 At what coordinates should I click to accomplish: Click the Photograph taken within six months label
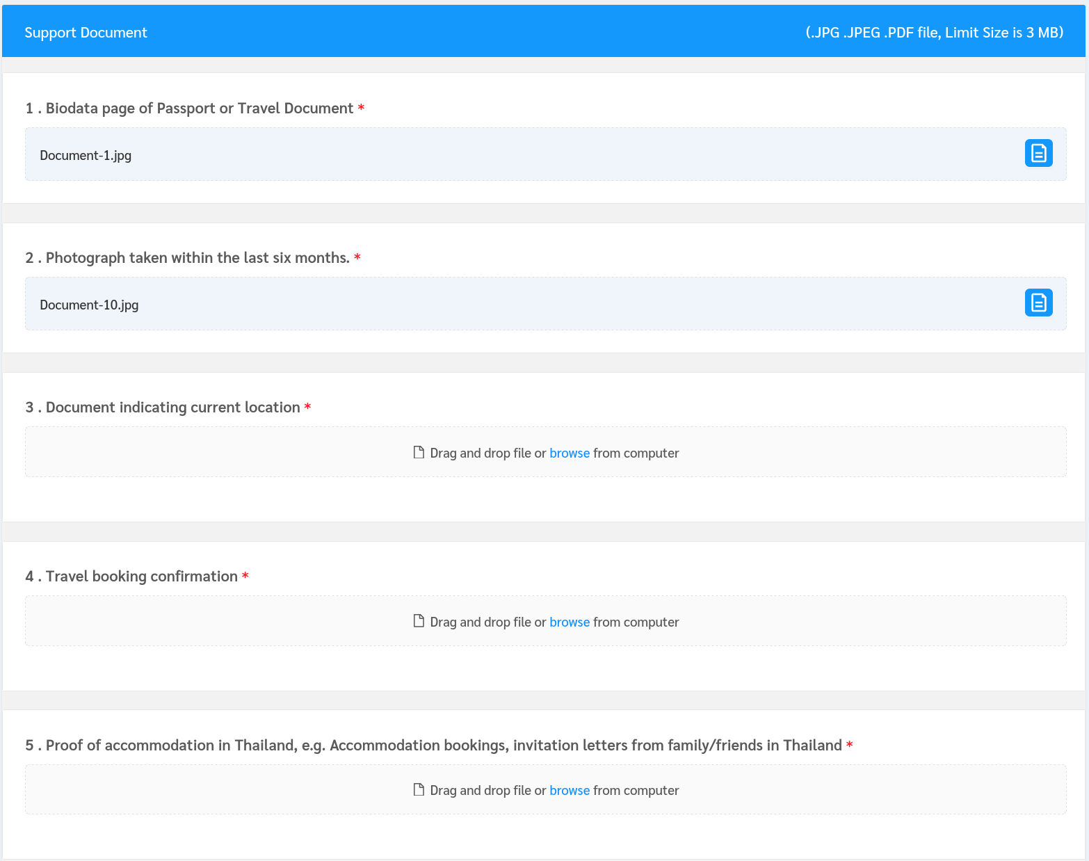(x=197, y=258)
